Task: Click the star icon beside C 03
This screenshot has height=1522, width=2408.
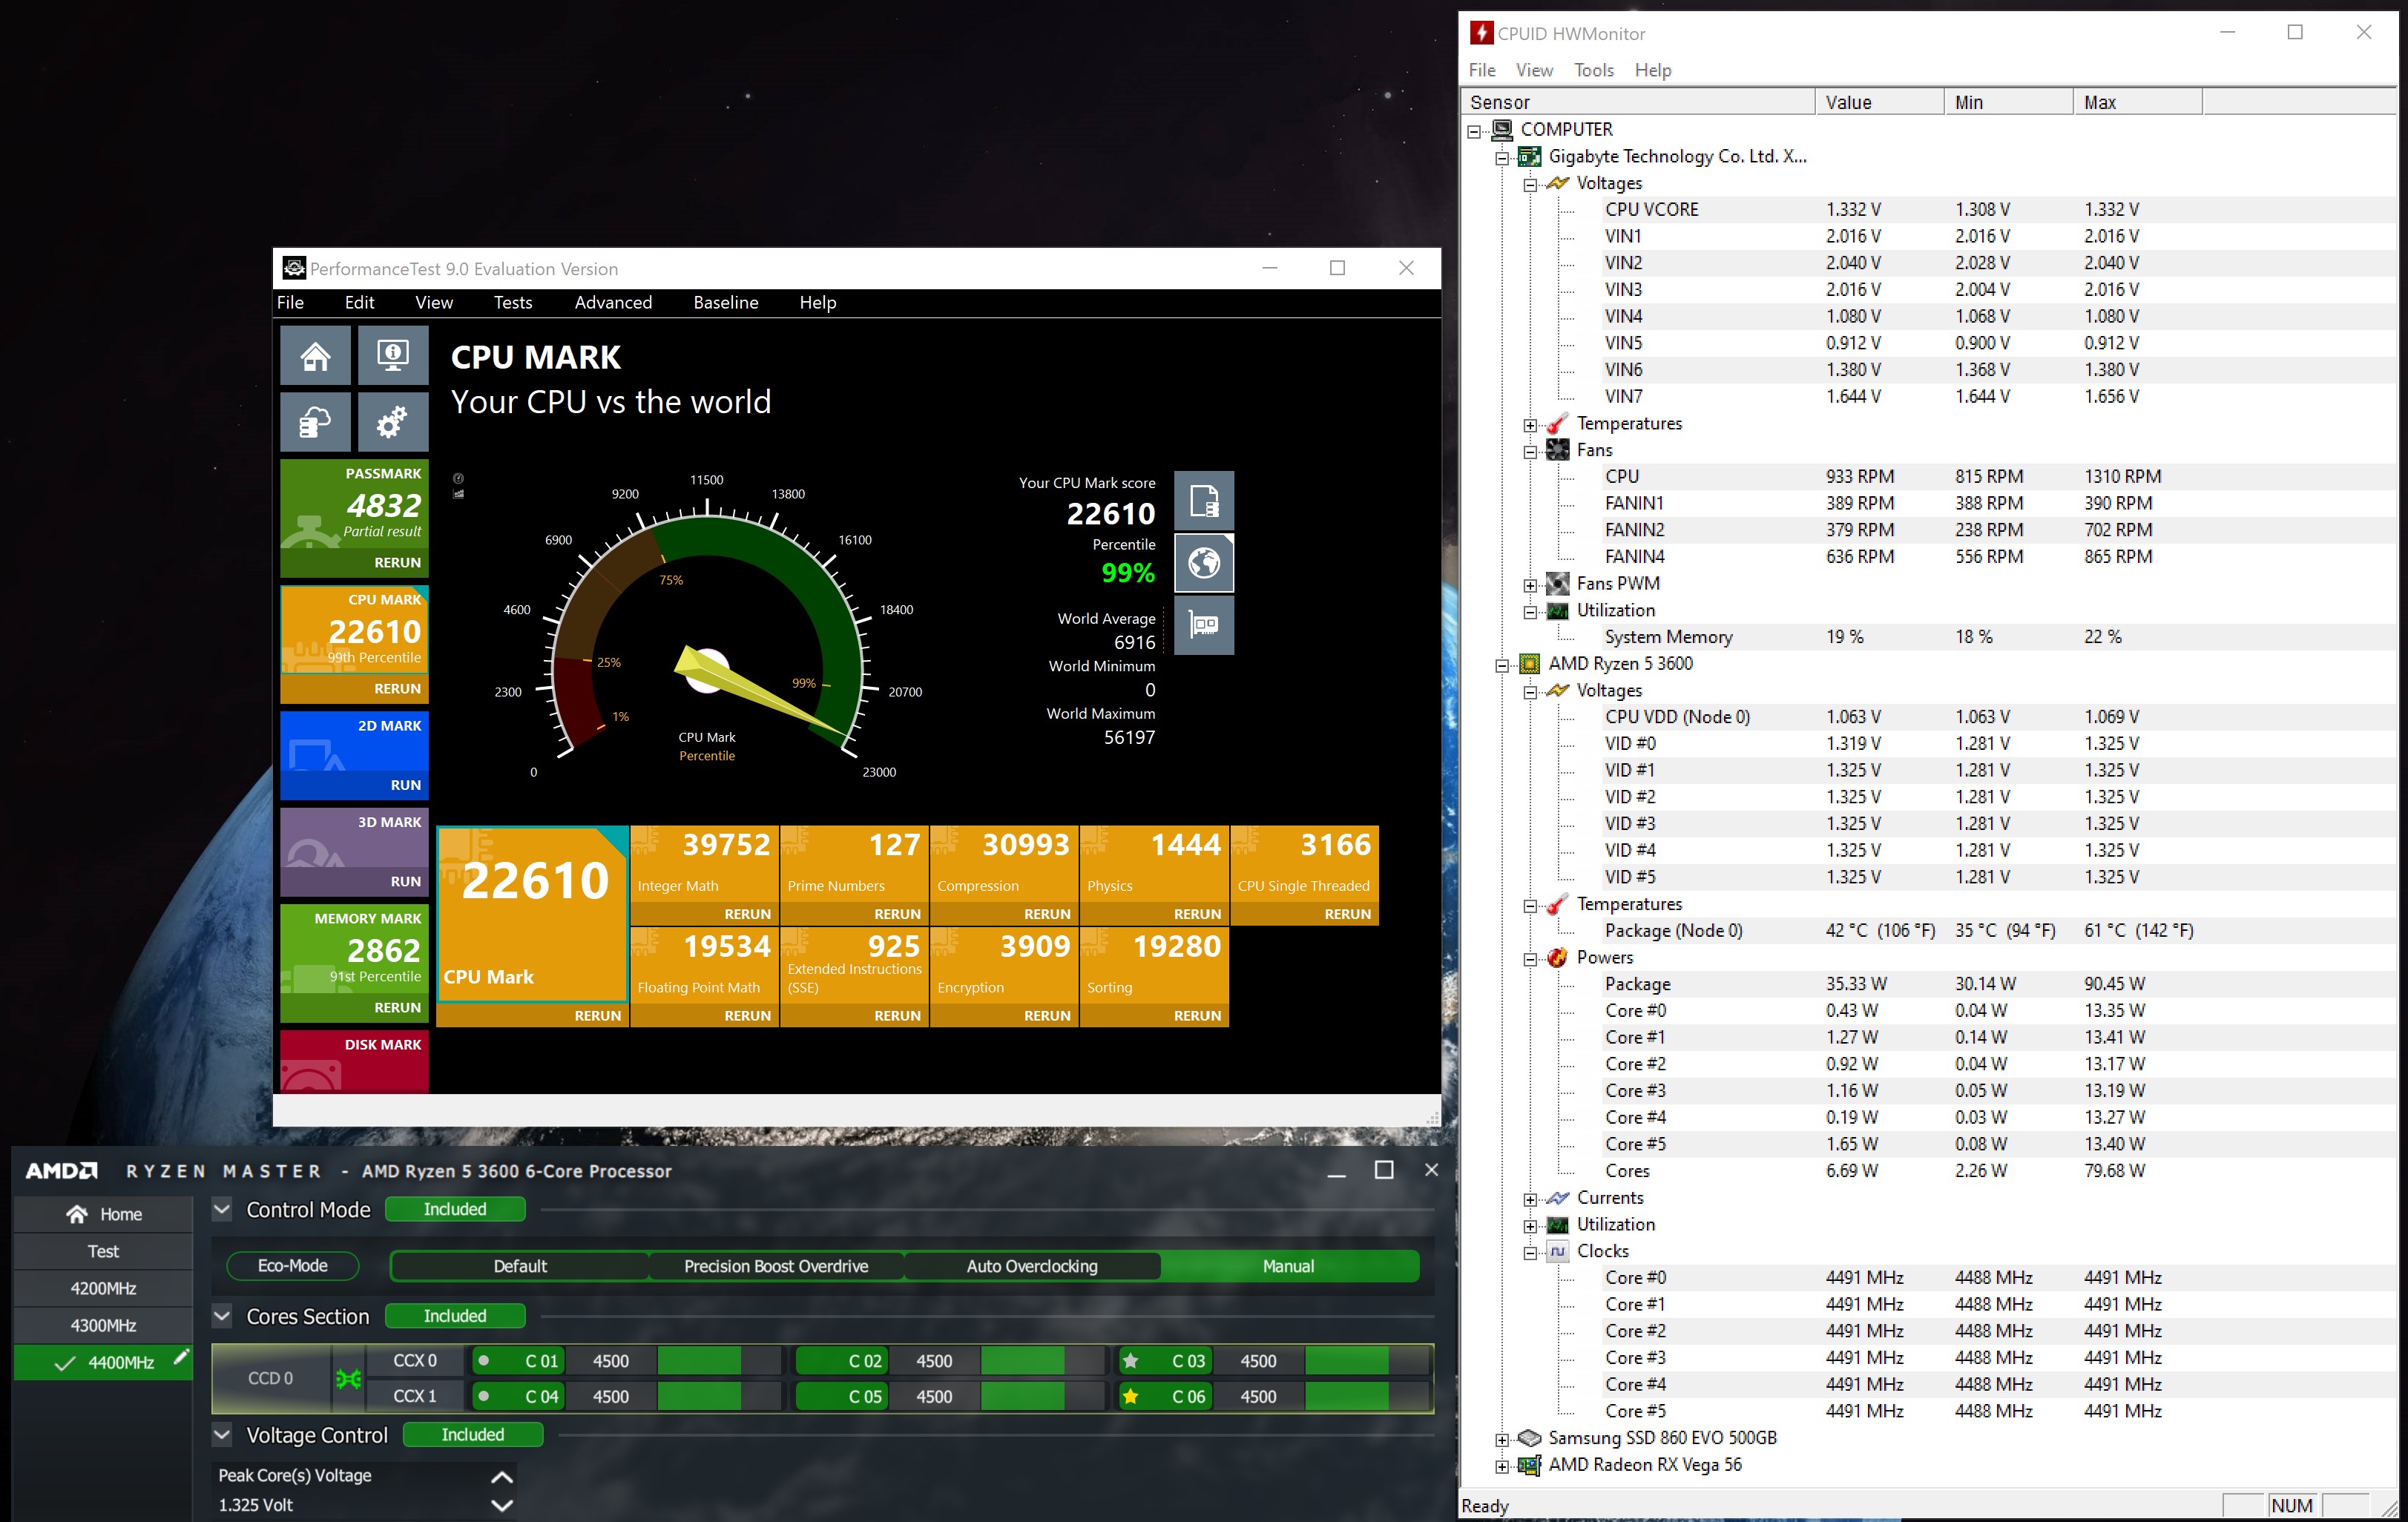Action: click(x=1131, y=1361)
